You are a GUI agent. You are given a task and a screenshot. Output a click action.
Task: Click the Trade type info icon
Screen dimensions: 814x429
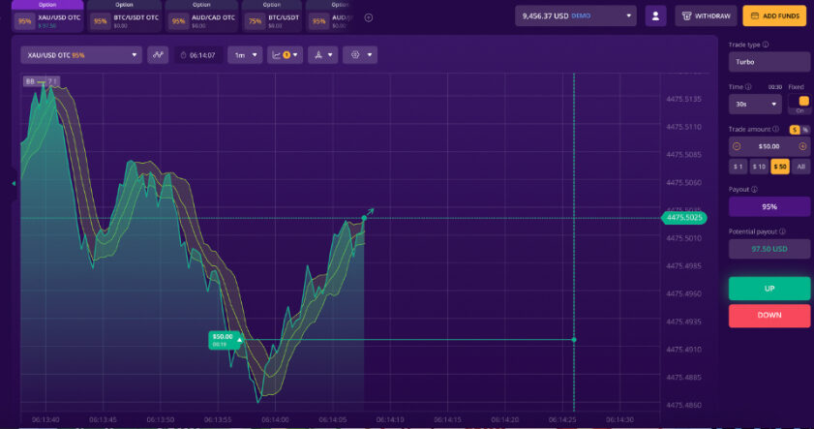coord(766,45)
